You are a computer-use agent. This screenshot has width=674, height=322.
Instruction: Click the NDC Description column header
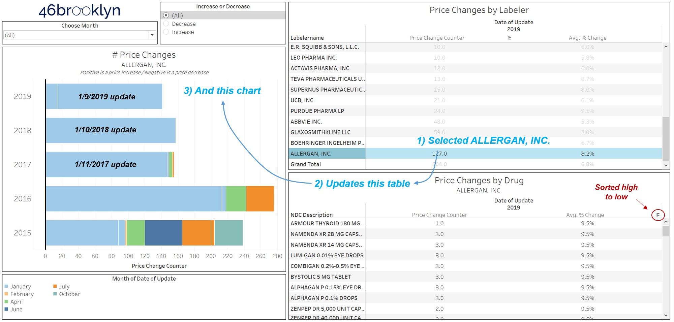tap(311, 215)
